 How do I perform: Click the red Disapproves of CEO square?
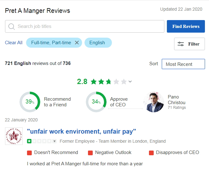click(x=151, y=153)
